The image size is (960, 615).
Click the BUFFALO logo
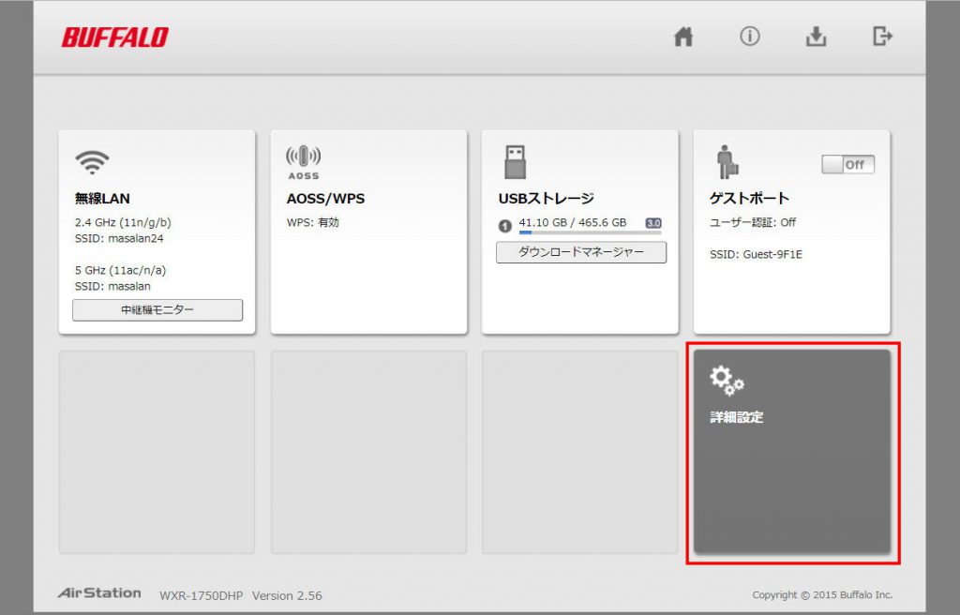(x=115, y=37)
